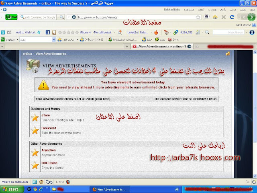Open the بحث combo box dropdown
This screenshot has width=257, height=193.
coord(54,39)
